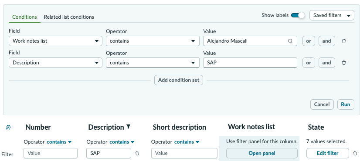Change the Short description column operator contains
The height and width of the screenshot is (161, 360).
tap(187, 142)
